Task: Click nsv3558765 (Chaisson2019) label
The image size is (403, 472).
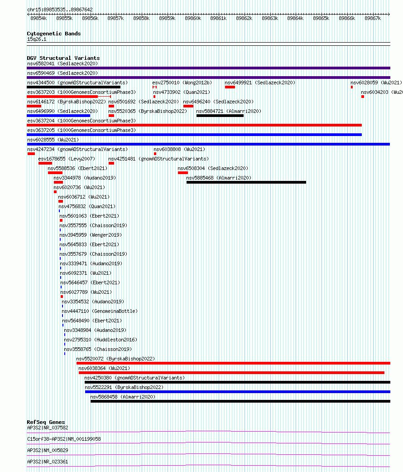Action: pyautogui.click(x=98, y=350)
